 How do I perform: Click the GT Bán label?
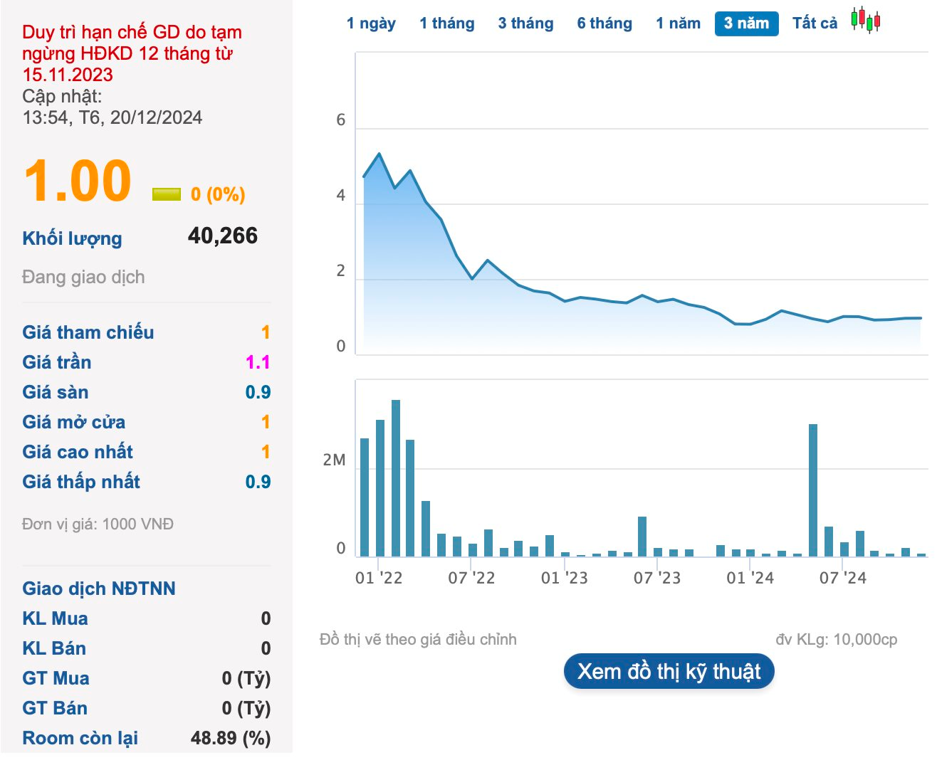(55, 708)
